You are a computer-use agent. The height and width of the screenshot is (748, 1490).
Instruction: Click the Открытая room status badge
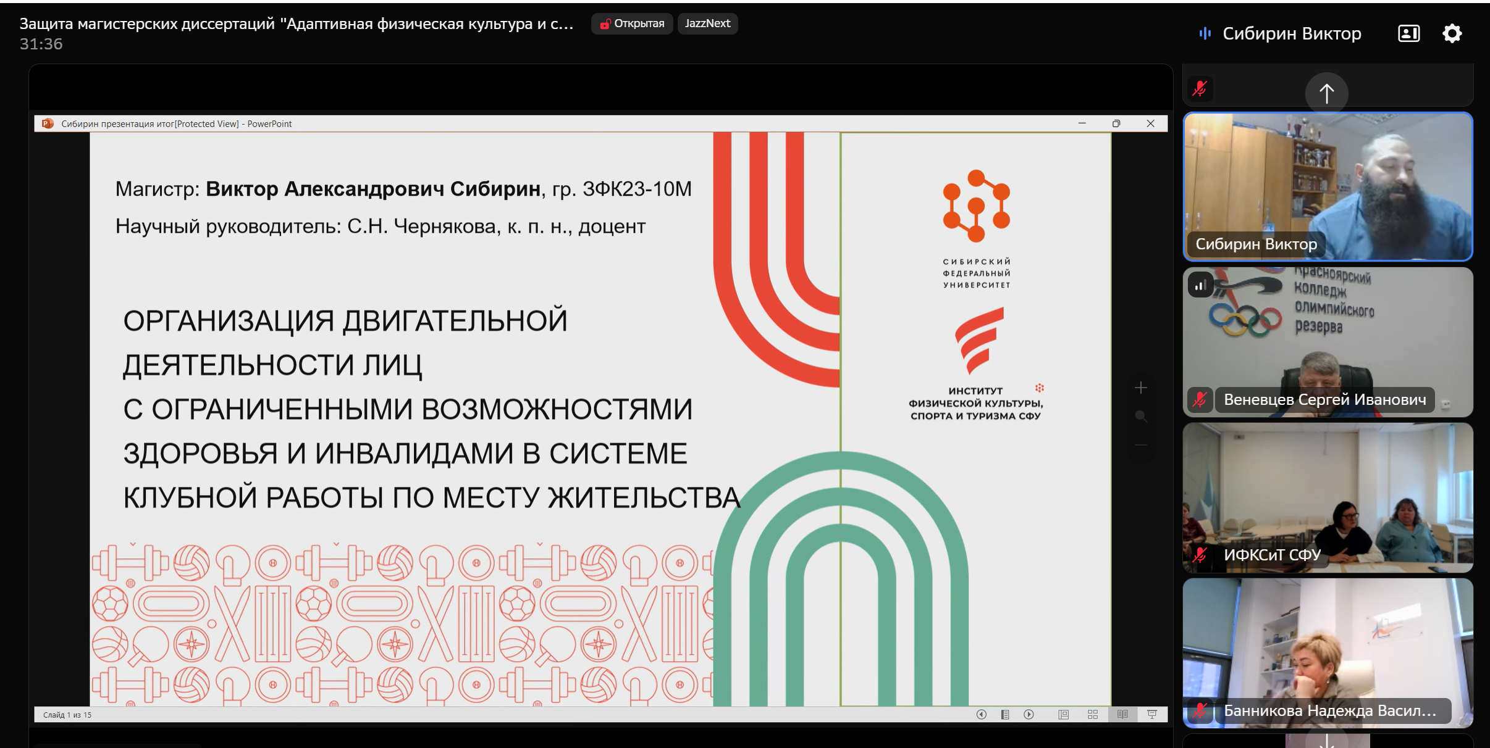coord(632,23)
